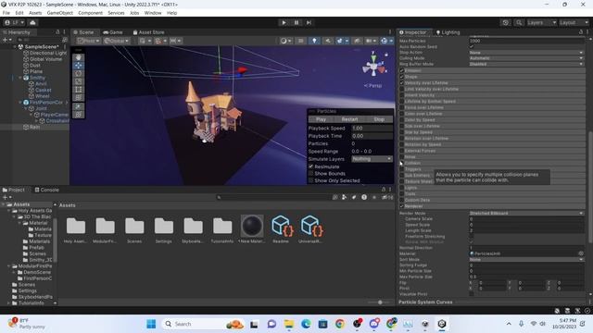
Task: Toggle Auto Random Seed checkbox
Action: pyautogui.click(x=472, y=46)
